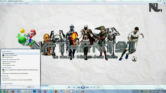
Task: Click the Documents group header
Action: [6, 68]
